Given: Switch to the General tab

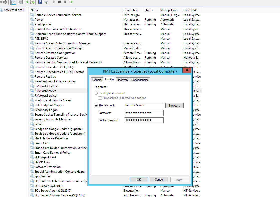Looking at the screenshot, I should click(97, 80).
